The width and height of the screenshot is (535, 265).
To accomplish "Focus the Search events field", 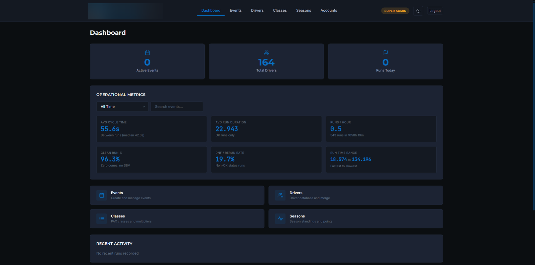I will (177, 106).
